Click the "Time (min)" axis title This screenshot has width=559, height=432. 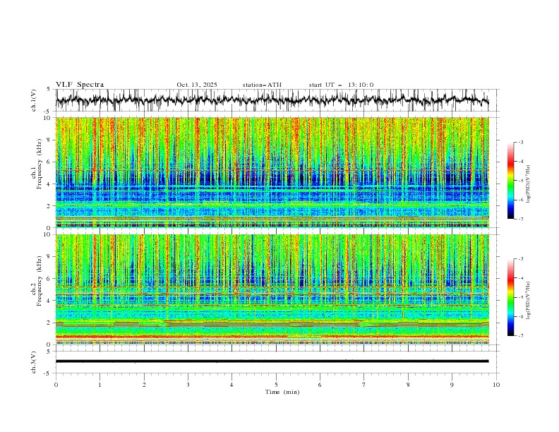coord(282,392)
